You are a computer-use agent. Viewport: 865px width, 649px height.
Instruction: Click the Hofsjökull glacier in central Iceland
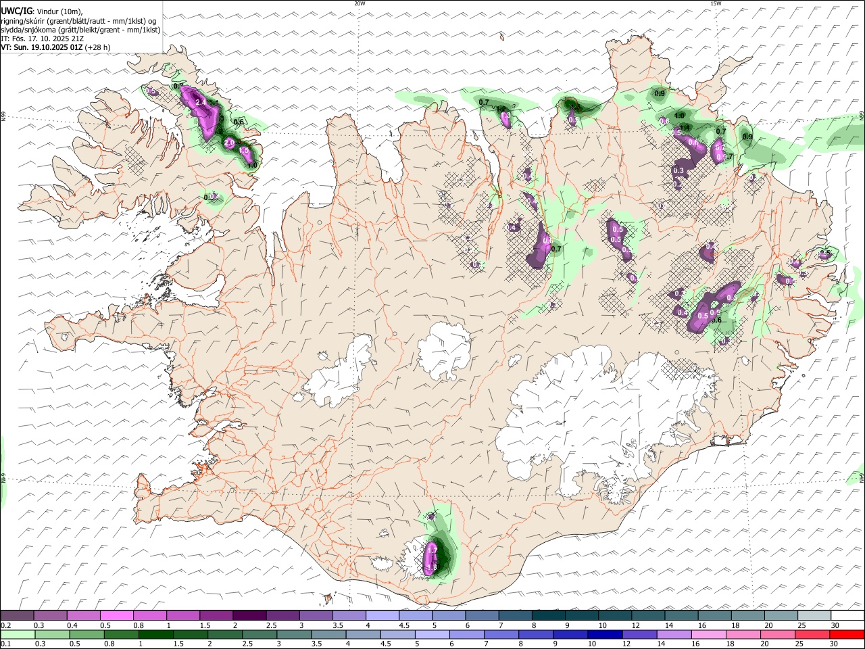[x=444, y=350]
